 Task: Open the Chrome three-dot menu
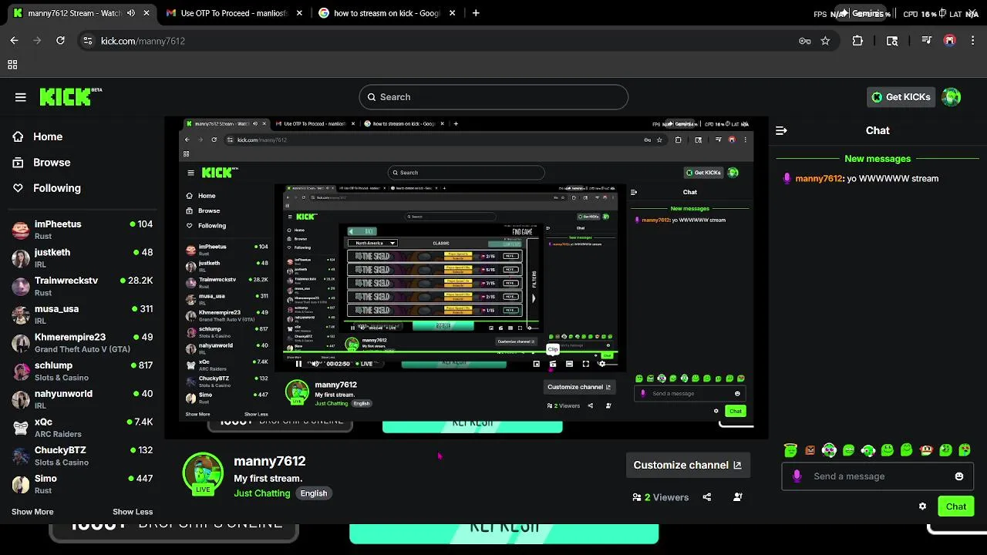pyautogui.click(x=972, y=41)
